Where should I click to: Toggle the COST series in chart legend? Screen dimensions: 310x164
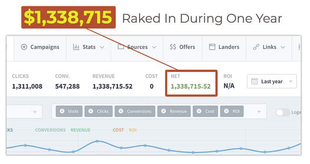click(x=118, y=130)
